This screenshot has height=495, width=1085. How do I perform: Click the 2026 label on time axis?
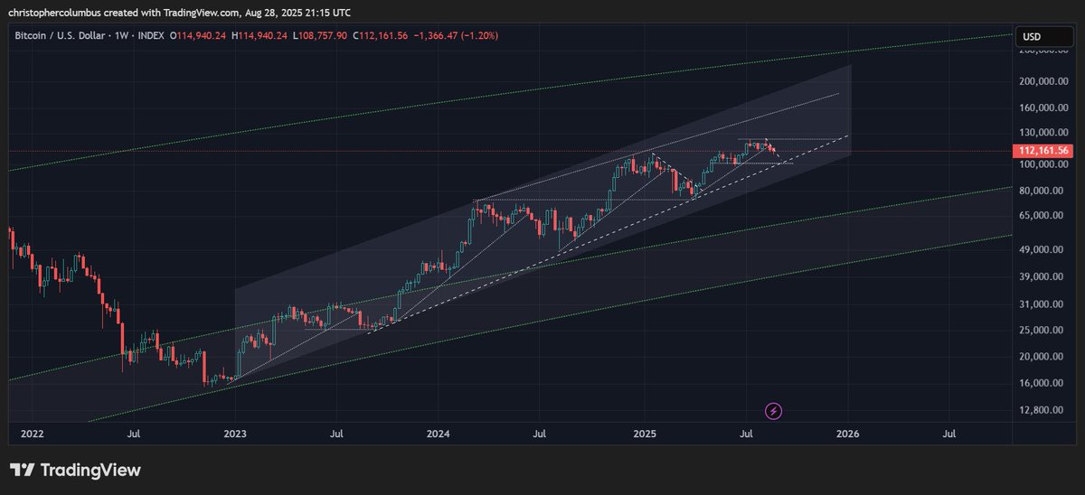coord(847,434)
